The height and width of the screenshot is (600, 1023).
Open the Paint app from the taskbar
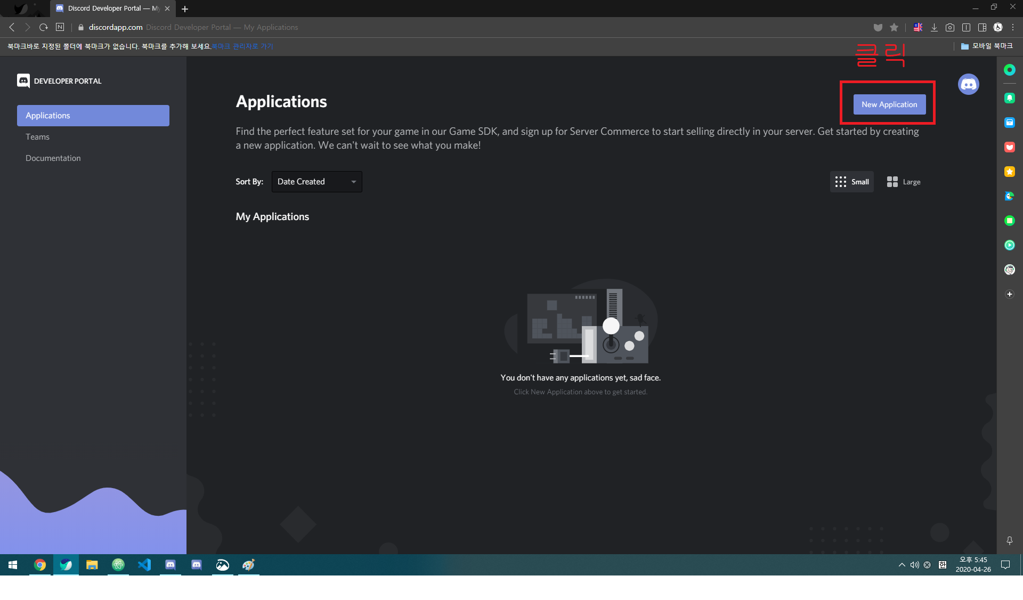[249, 565]
